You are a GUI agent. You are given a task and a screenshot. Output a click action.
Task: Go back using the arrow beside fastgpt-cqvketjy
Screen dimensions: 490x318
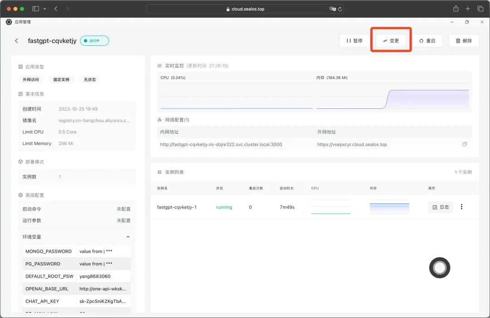pos(17,41)
